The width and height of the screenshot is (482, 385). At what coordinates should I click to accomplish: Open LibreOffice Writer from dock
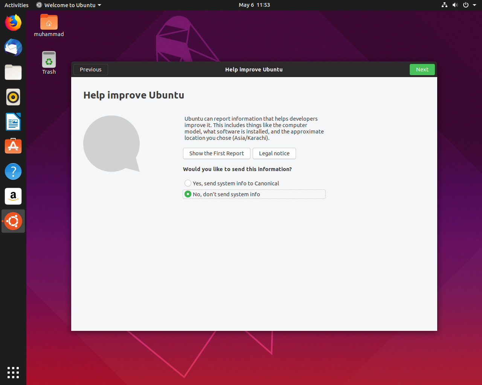(x=13, y=122)
